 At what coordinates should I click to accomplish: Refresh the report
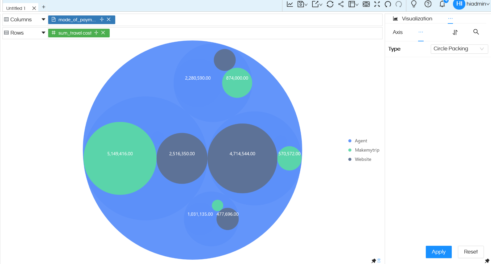point(330,4)
